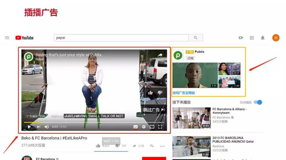Click the video progress bar
The width and height of the screenshot is (286, 160).
click(94, 123)
